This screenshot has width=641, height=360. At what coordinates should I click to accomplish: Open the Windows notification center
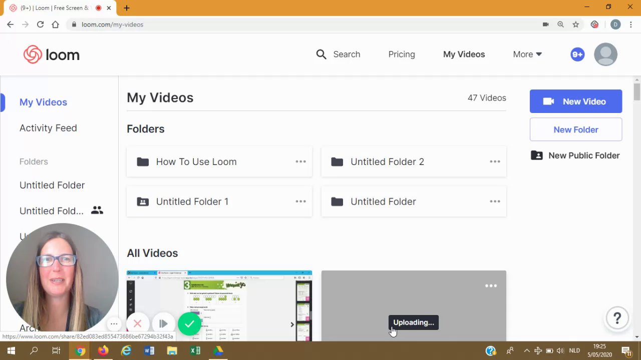point(626,350)
